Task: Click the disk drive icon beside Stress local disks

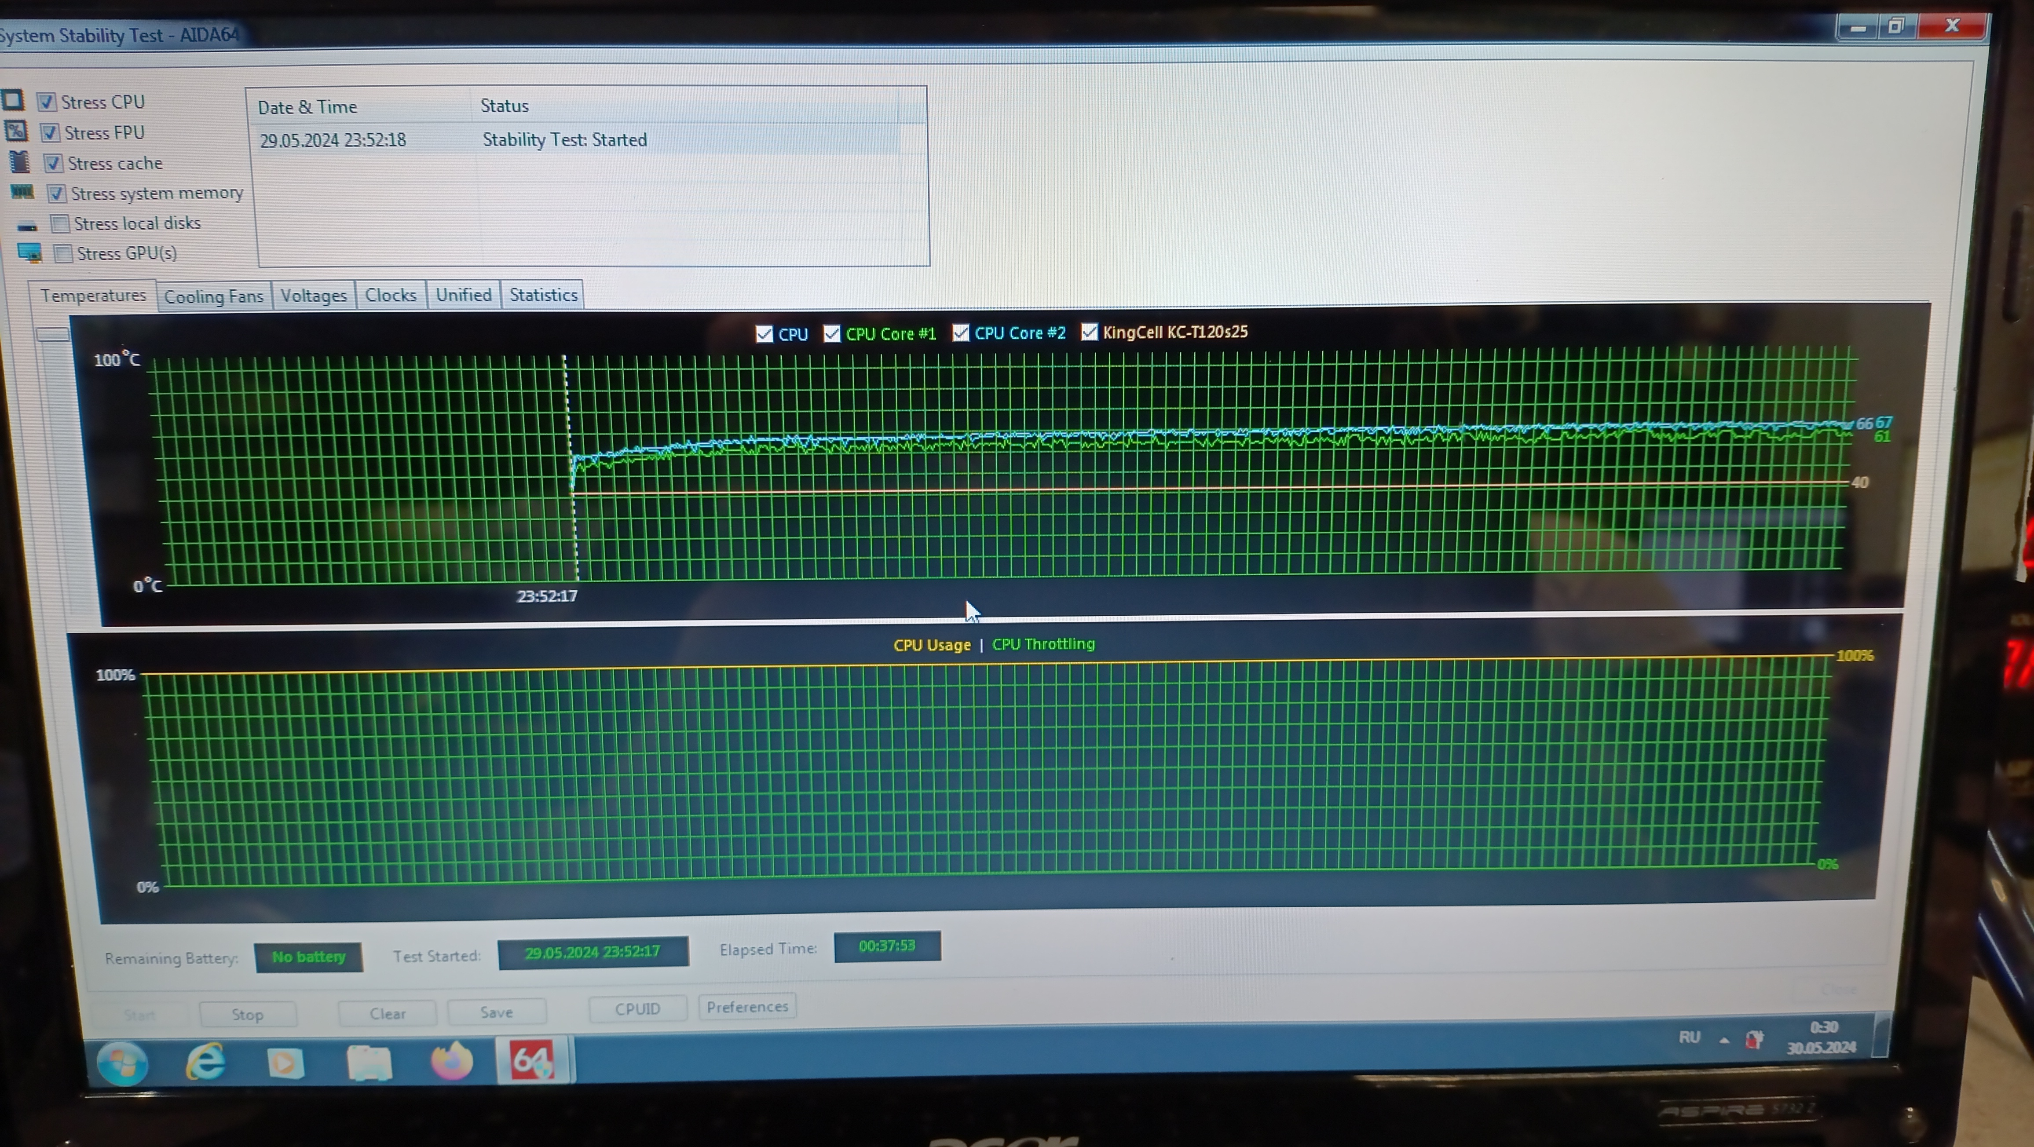Action: click(x=27, y=226)
